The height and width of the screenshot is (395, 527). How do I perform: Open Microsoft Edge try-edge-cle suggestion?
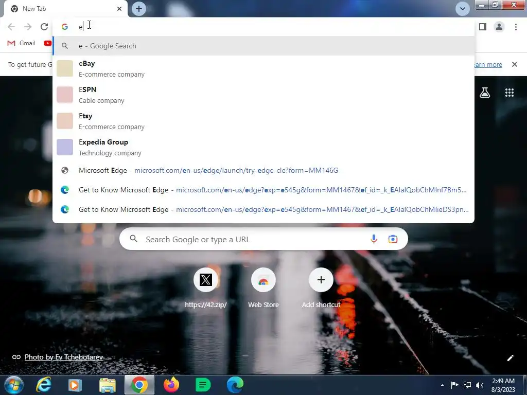click(x=263, y=170)
